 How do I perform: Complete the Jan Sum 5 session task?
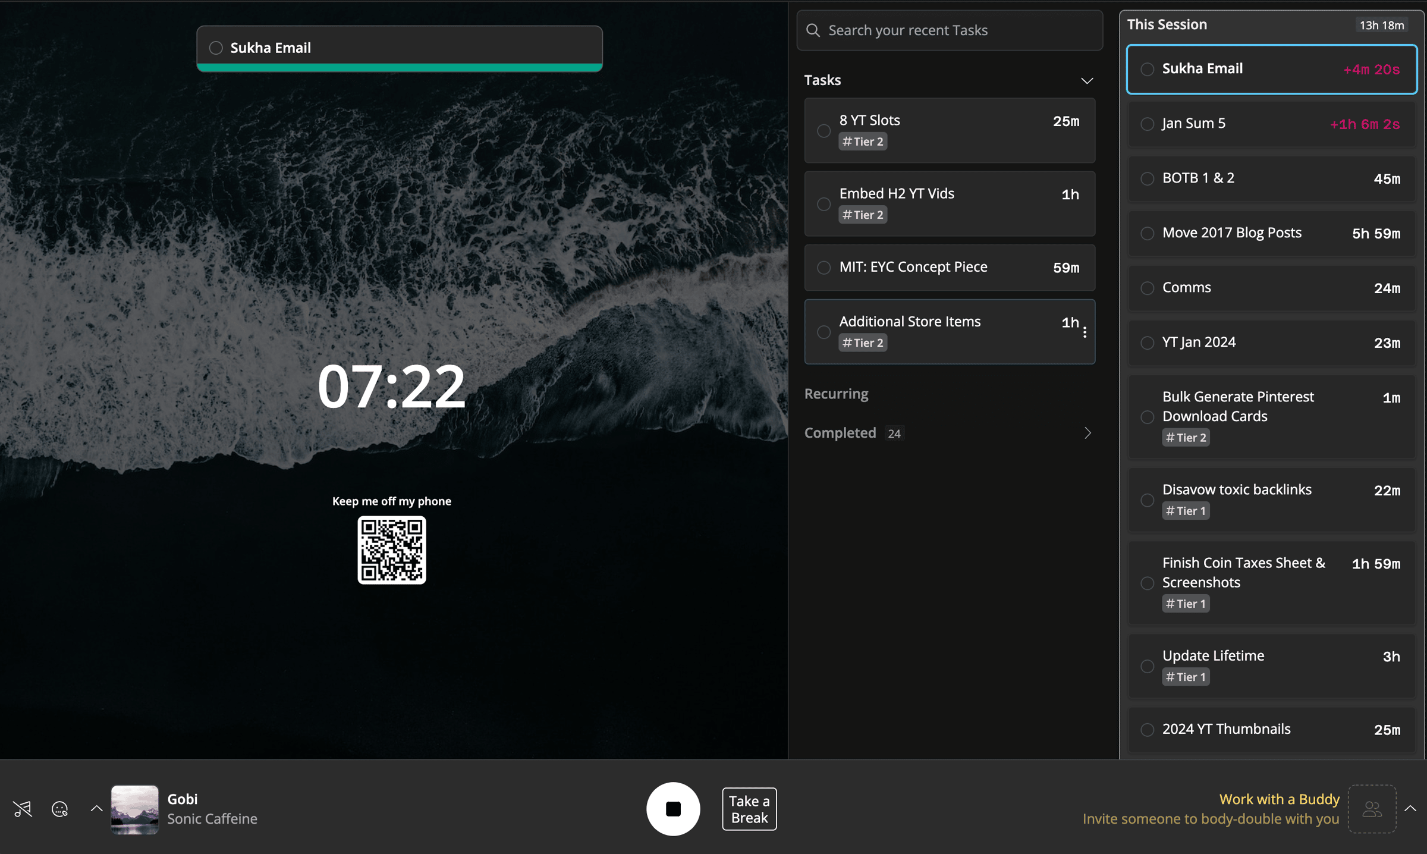pos(1147,124)
